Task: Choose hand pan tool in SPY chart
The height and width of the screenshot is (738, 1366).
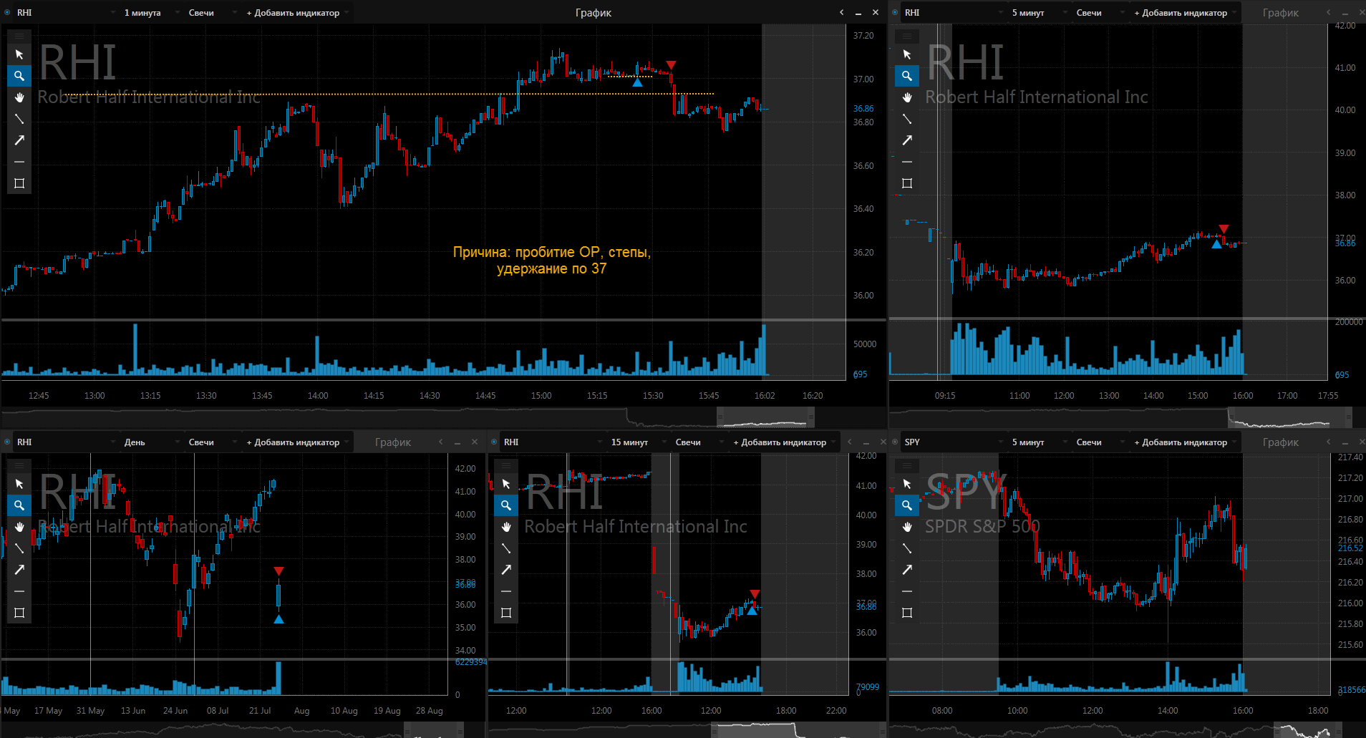Action: 907,527
